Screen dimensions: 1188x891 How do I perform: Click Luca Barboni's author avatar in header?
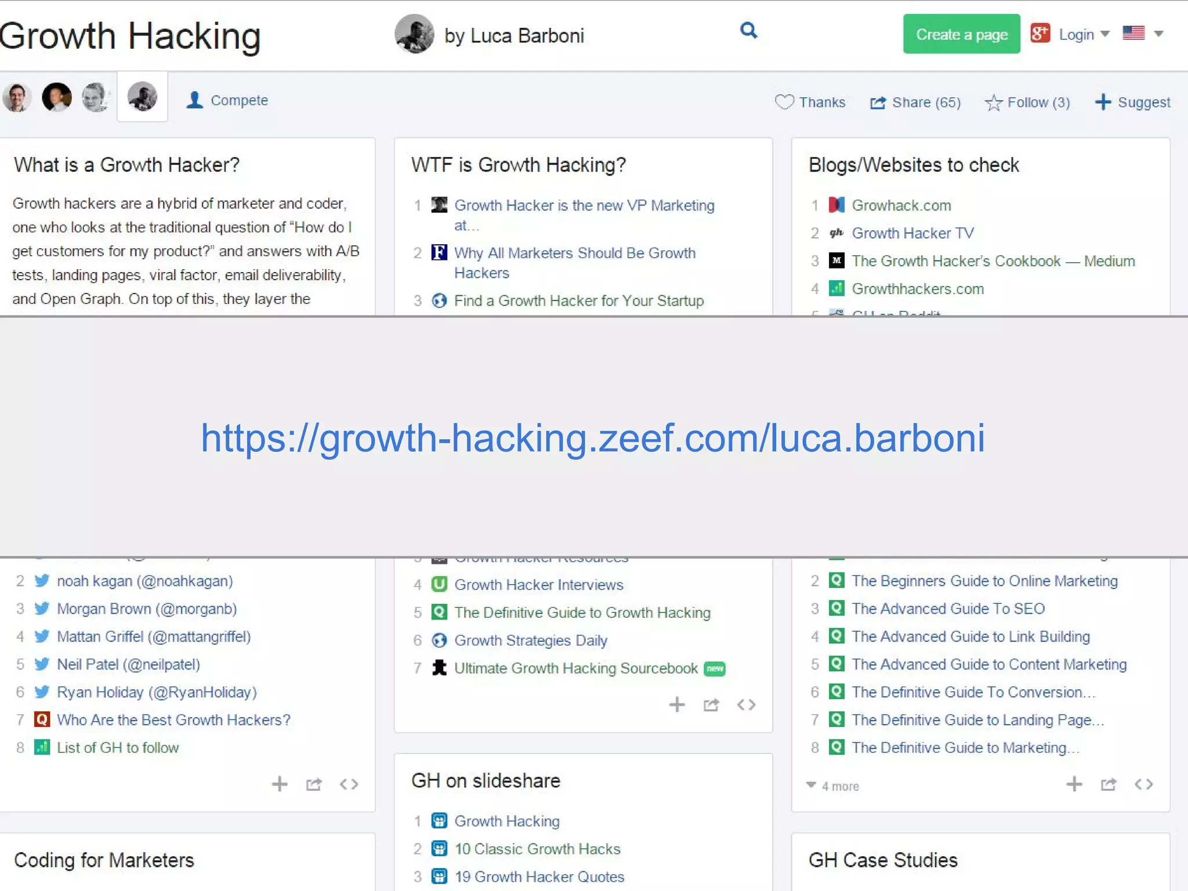[414, 34]
